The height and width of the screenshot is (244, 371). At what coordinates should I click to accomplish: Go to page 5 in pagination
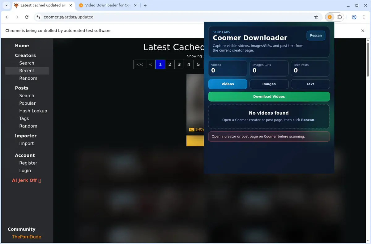pos(198,65)
